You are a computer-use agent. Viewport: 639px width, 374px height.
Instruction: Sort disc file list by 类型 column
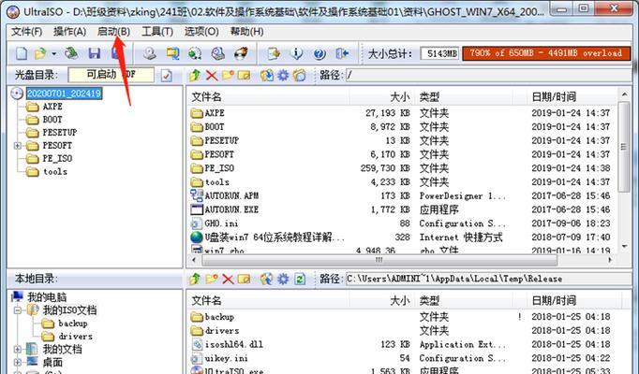[464, 97]
